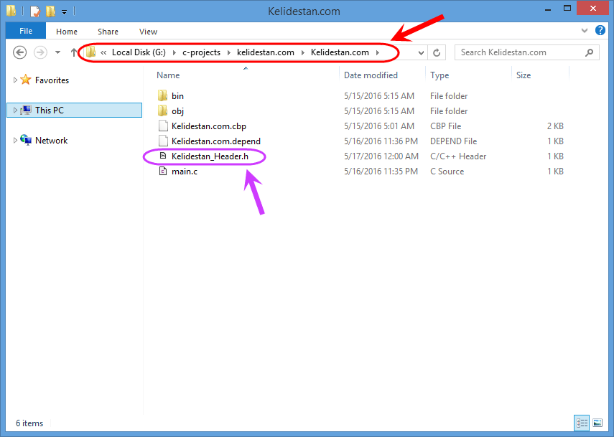The width and height of the screenshot is (614, 437).
Task: Click date 5/17/2016 12:00 AM
Action: (381, 156)
